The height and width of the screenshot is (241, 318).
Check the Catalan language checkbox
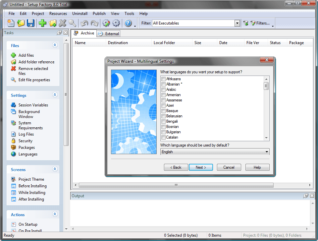tap(163, 138)
